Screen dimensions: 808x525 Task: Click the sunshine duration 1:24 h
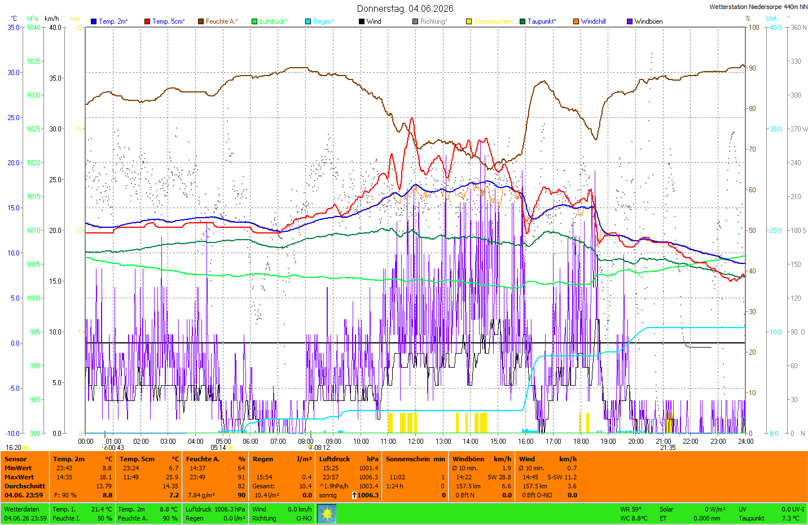[x=394, y=486]
